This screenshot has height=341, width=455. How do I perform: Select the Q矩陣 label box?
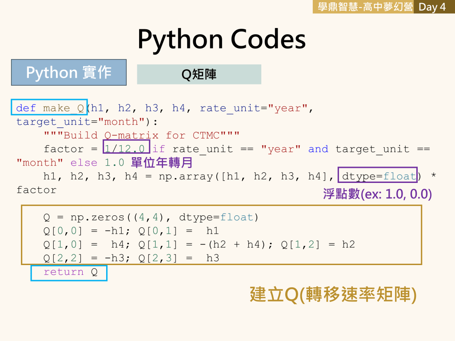(199, 75)
